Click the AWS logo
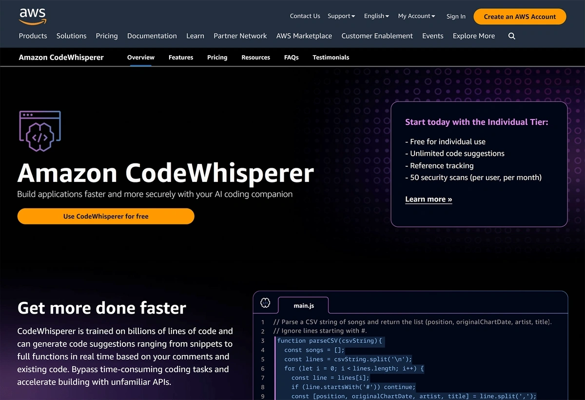The height and width of the screenshot is (400, 585). point(33,16)
